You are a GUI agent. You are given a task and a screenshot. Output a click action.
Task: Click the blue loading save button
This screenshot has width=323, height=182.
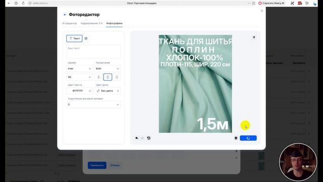248,138
